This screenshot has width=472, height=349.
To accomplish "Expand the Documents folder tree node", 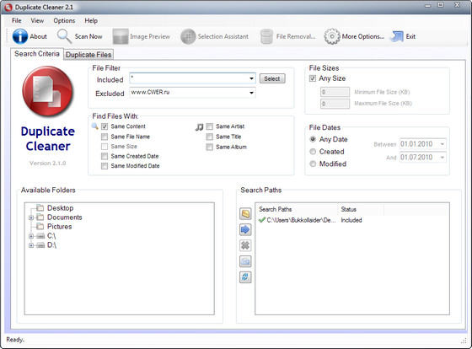I will point(31,217).
